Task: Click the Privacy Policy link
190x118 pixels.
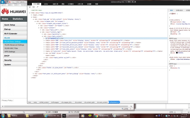Action: [x=7, y=100]
